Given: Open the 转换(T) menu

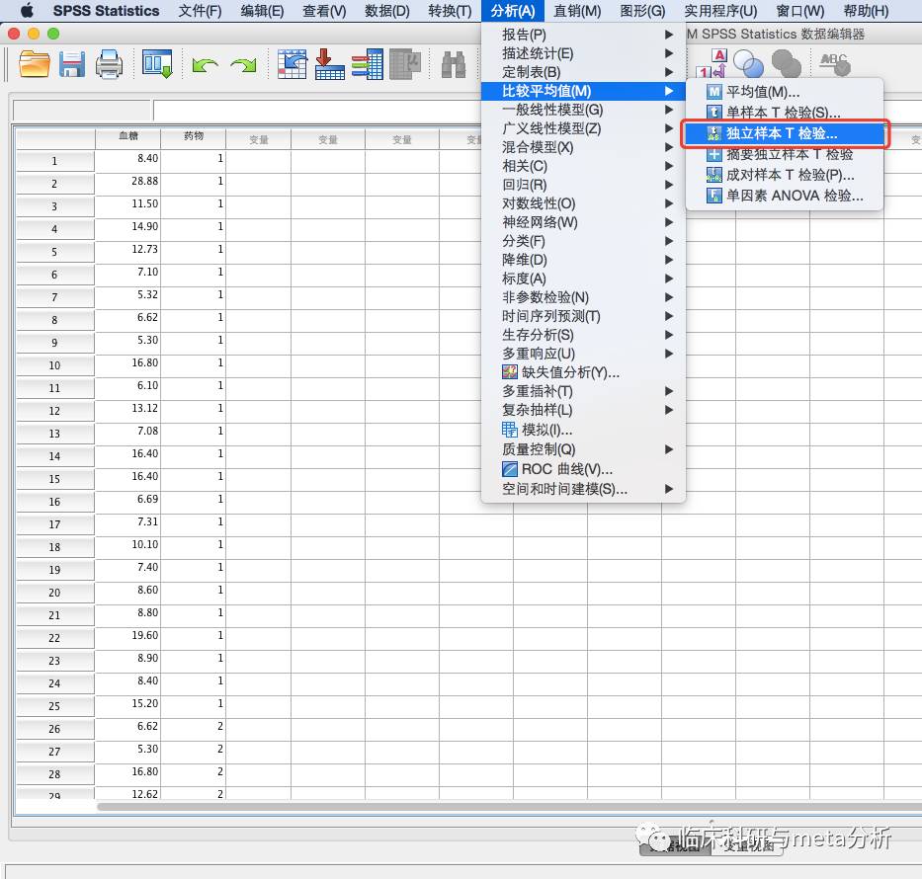Looking at the screenshot, I should 450,11.
